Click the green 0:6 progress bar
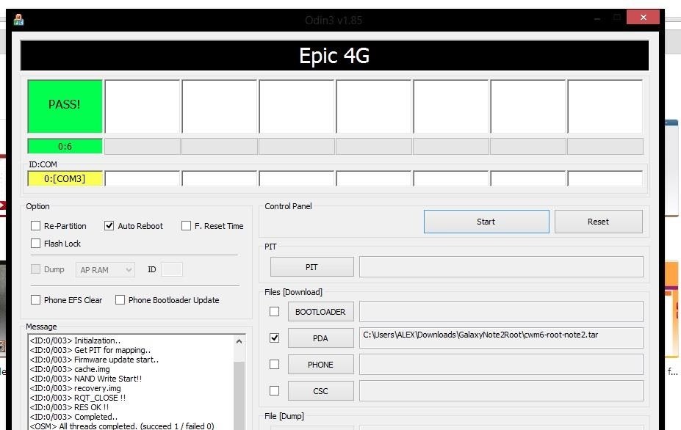Image resolution: width=681 pixels, height=430 pixels. point(65,146)
